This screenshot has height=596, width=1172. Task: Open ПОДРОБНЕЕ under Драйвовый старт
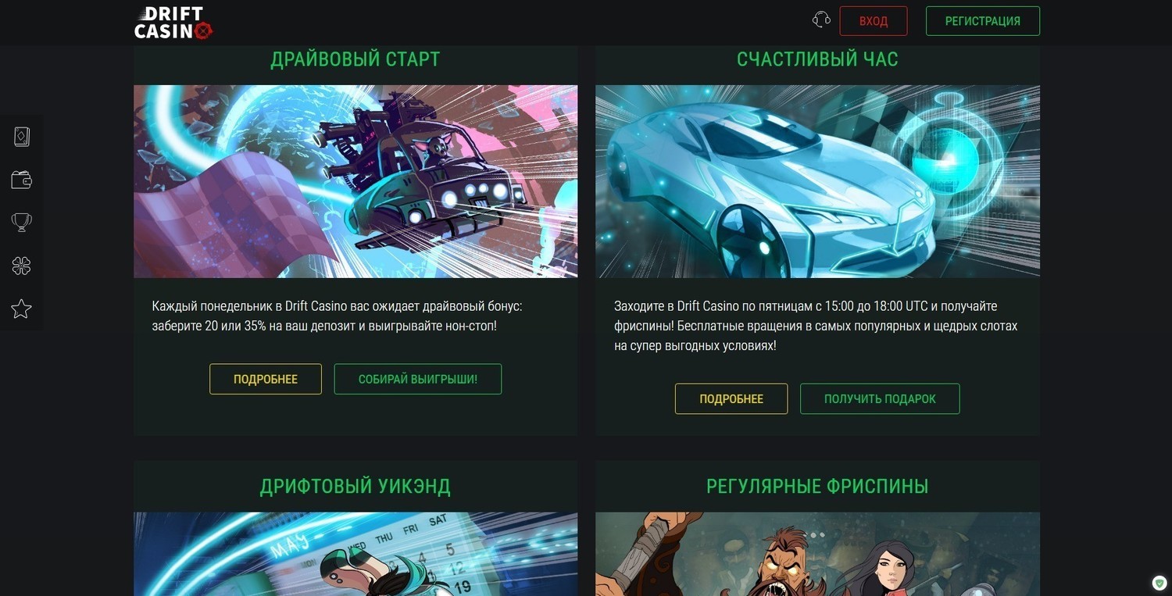click(x=266, y=379)
